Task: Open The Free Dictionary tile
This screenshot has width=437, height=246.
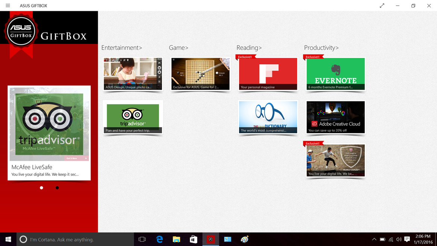Action: (x=268, y=117)
